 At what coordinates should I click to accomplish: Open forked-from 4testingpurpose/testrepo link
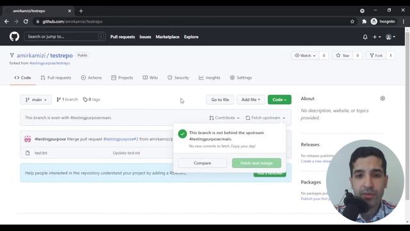point(50,63)
